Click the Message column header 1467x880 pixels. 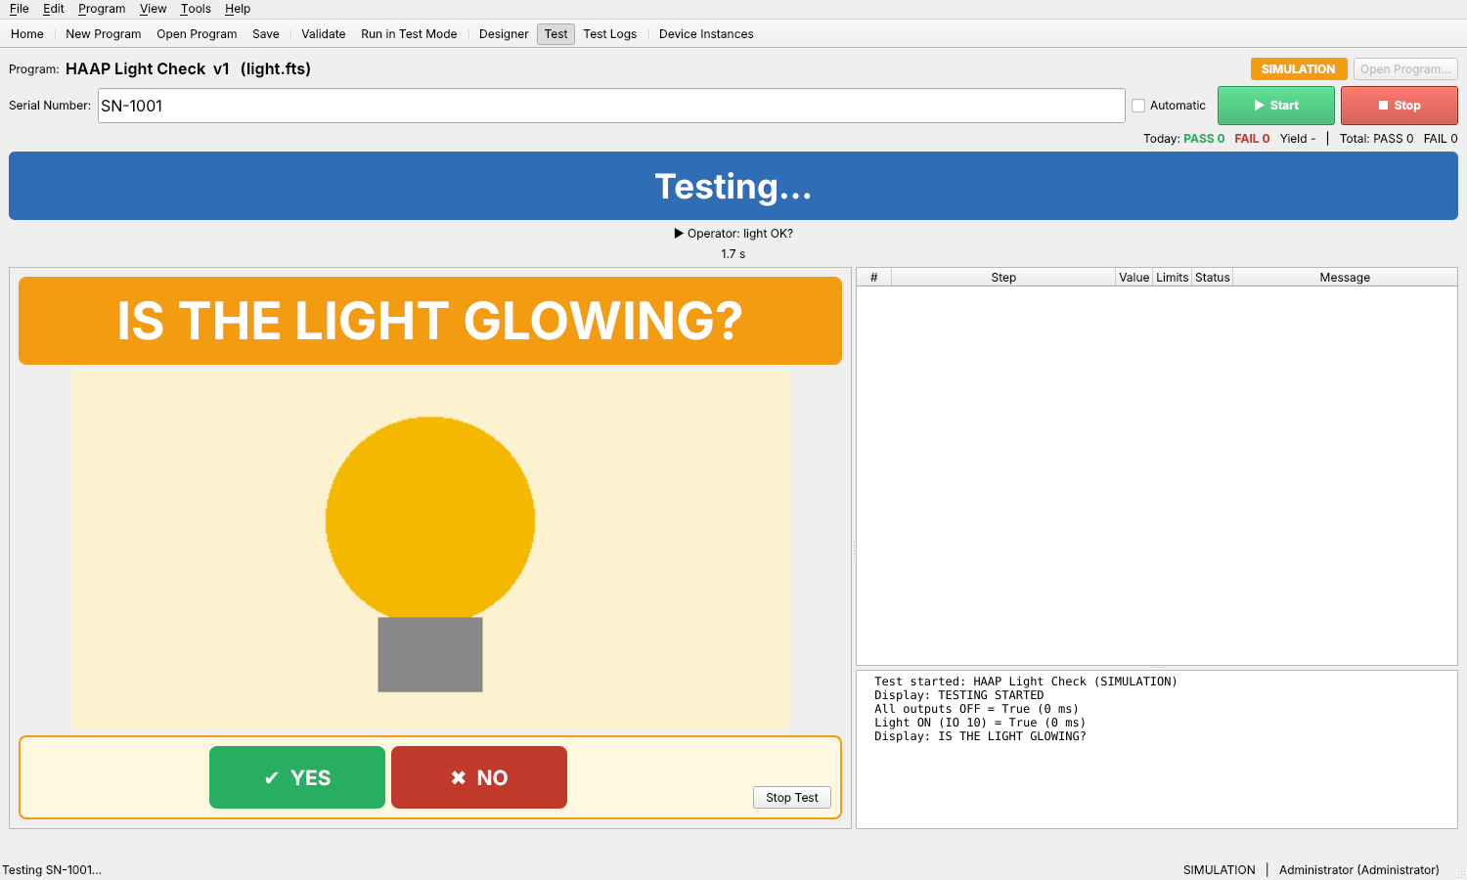tap(1345, 278)
